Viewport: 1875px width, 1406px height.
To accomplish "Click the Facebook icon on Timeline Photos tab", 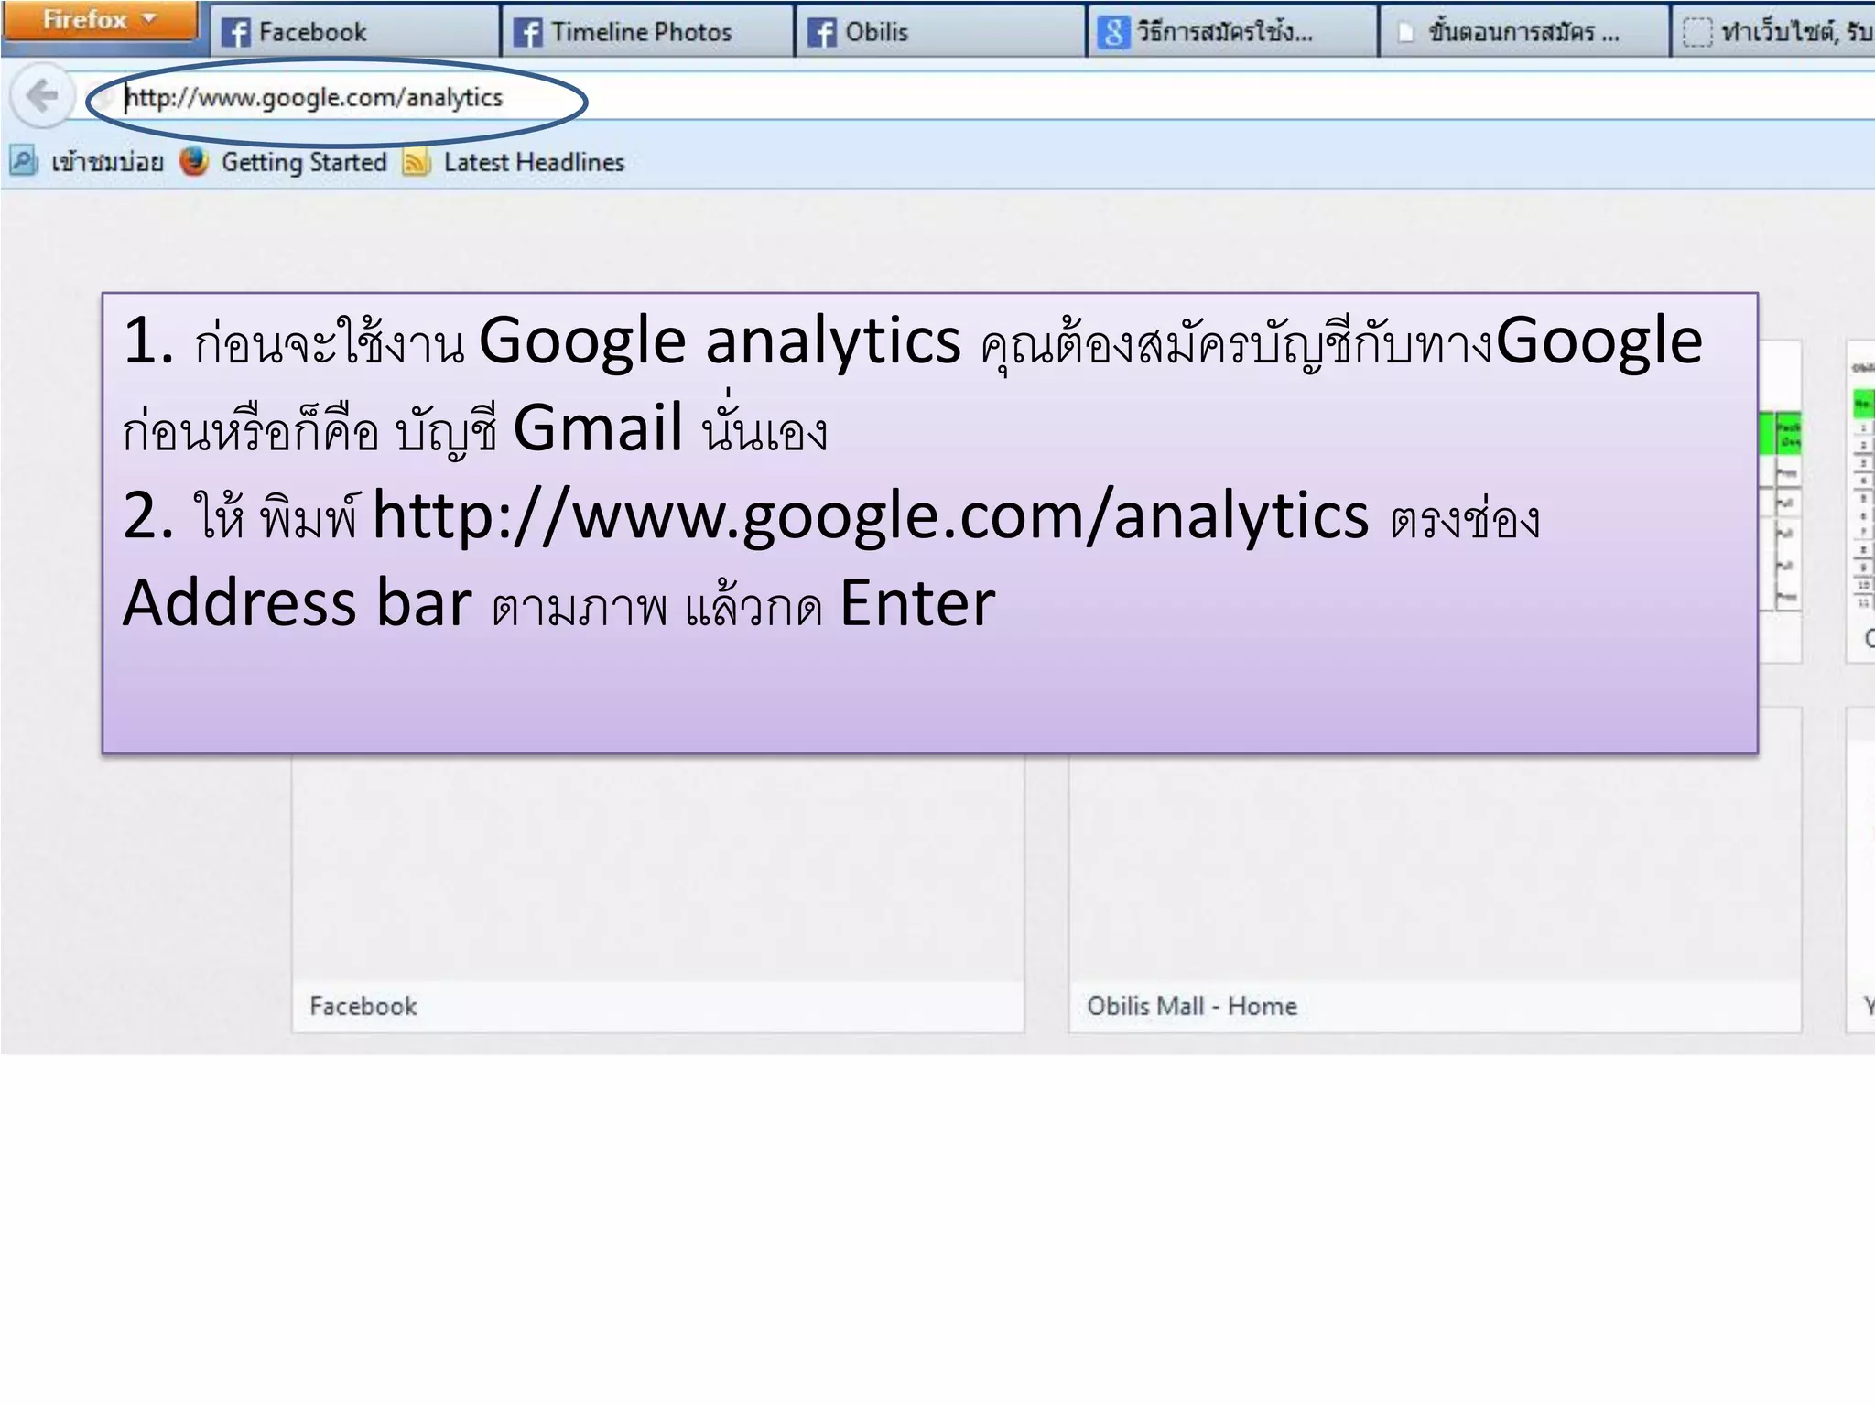I will click(x=527, y=33).
